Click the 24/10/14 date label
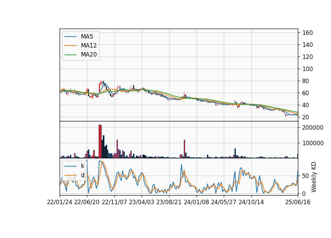The image size is (331, 238). coord(251,202)
